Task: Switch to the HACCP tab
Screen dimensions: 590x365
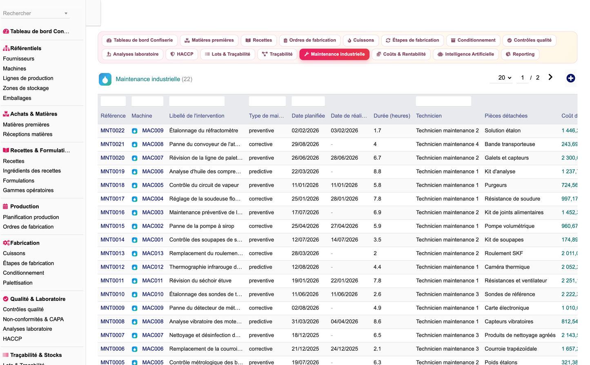Action: 182,54
